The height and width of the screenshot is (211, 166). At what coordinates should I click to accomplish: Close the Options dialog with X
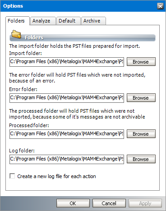pyautogui.click(x=160, y=6)
